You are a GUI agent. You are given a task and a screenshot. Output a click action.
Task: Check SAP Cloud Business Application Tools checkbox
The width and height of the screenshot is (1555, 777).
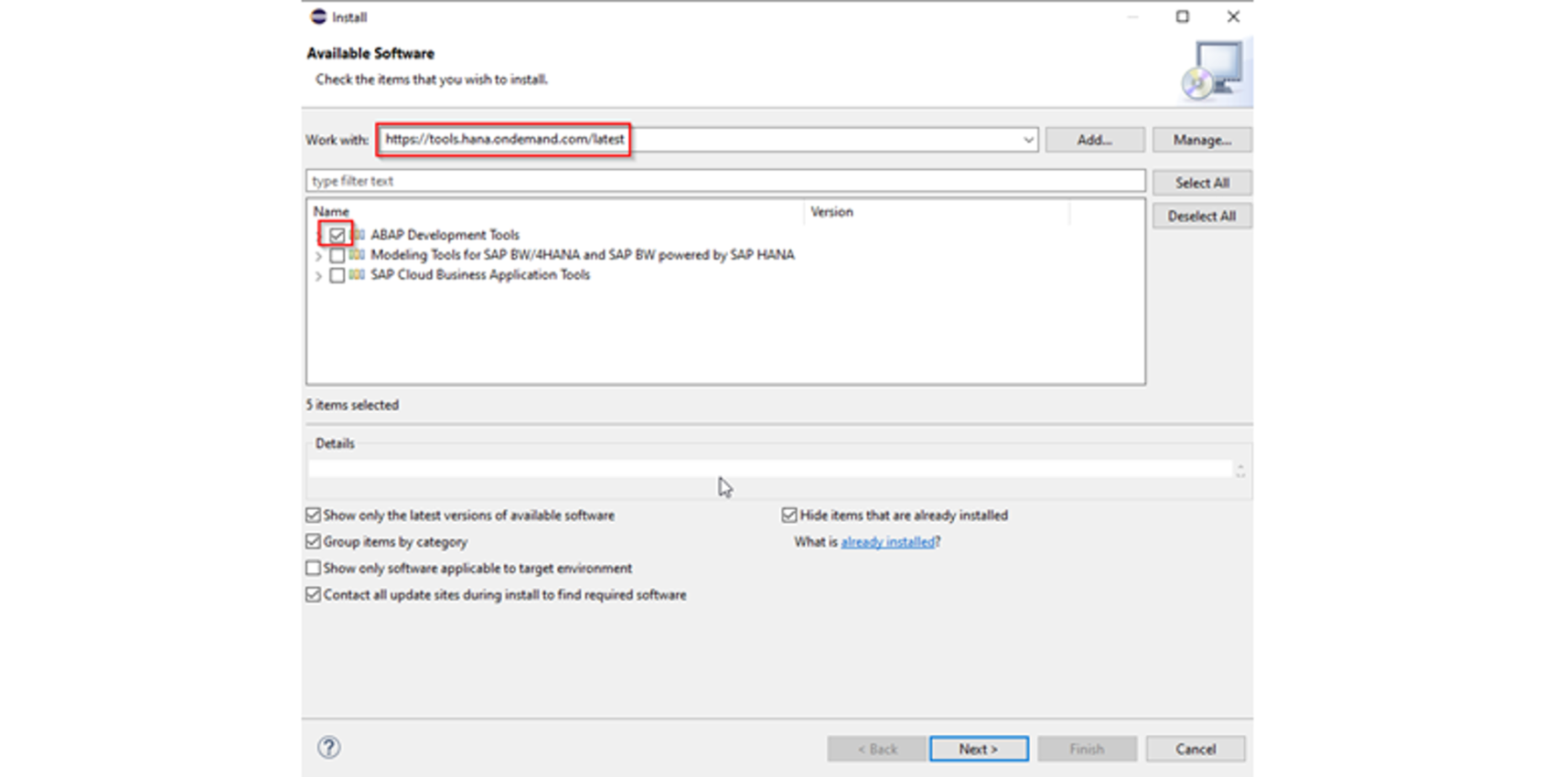(x=338, y=275)
